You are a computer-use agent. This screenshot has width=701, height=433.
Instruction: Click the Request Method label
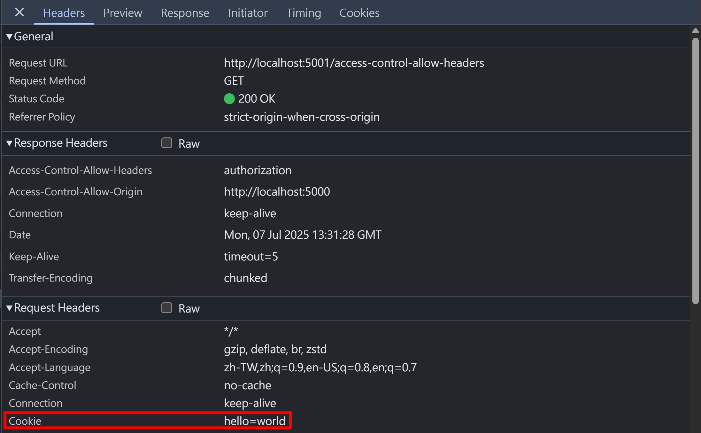coord(47,81)
